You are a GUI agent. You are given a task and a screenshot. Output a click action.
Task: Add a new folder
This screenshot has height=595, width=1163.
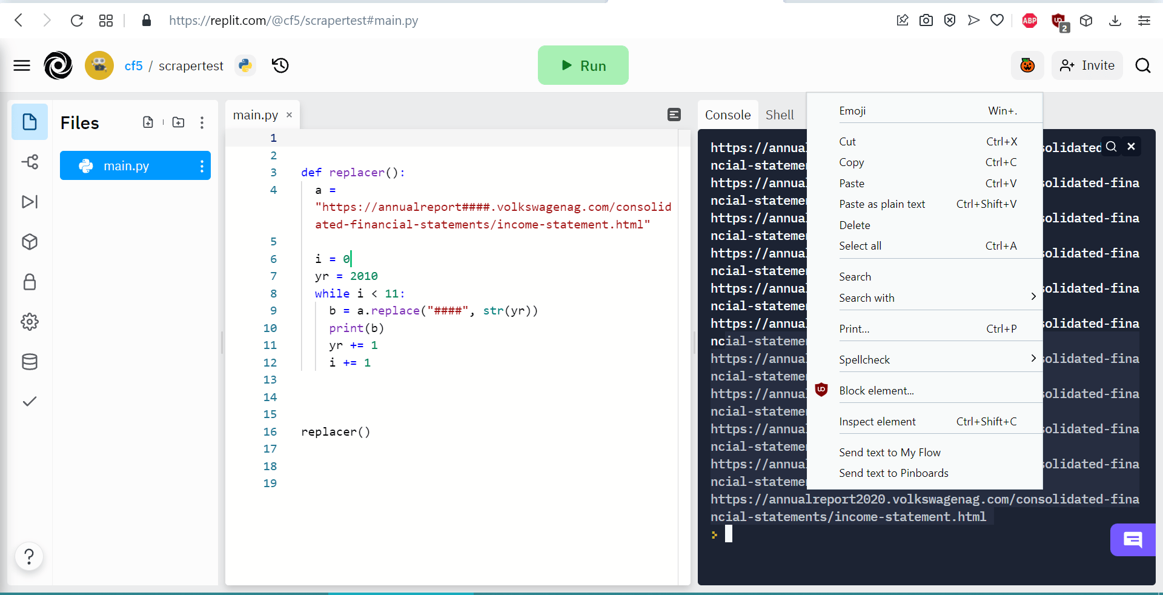[x=178, y=122]
